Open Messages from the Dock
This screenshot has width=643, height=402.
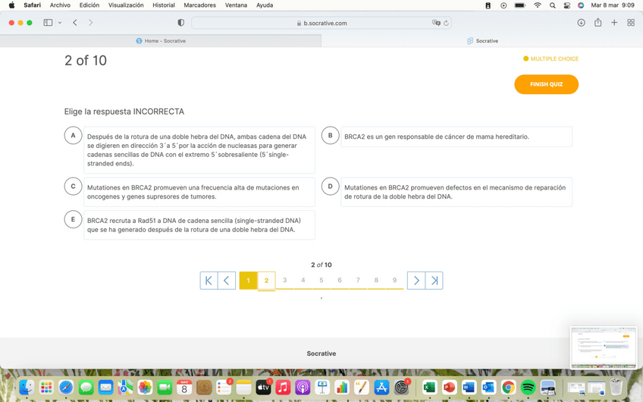point(86,388)
